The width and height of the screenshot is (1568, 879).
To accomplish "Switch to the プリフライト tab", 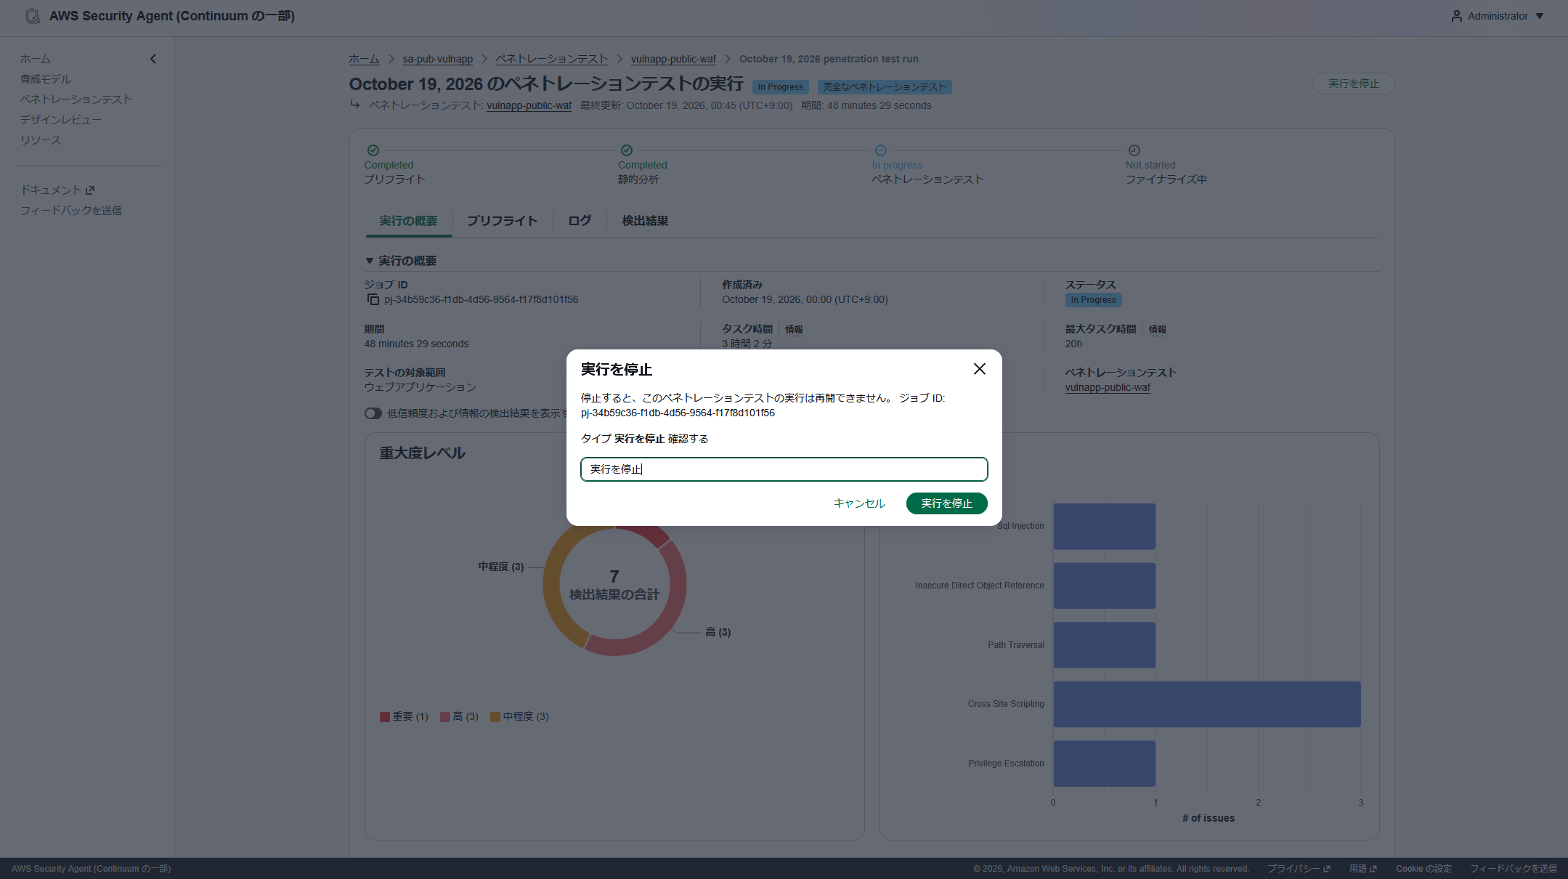I will click(502, 221).
